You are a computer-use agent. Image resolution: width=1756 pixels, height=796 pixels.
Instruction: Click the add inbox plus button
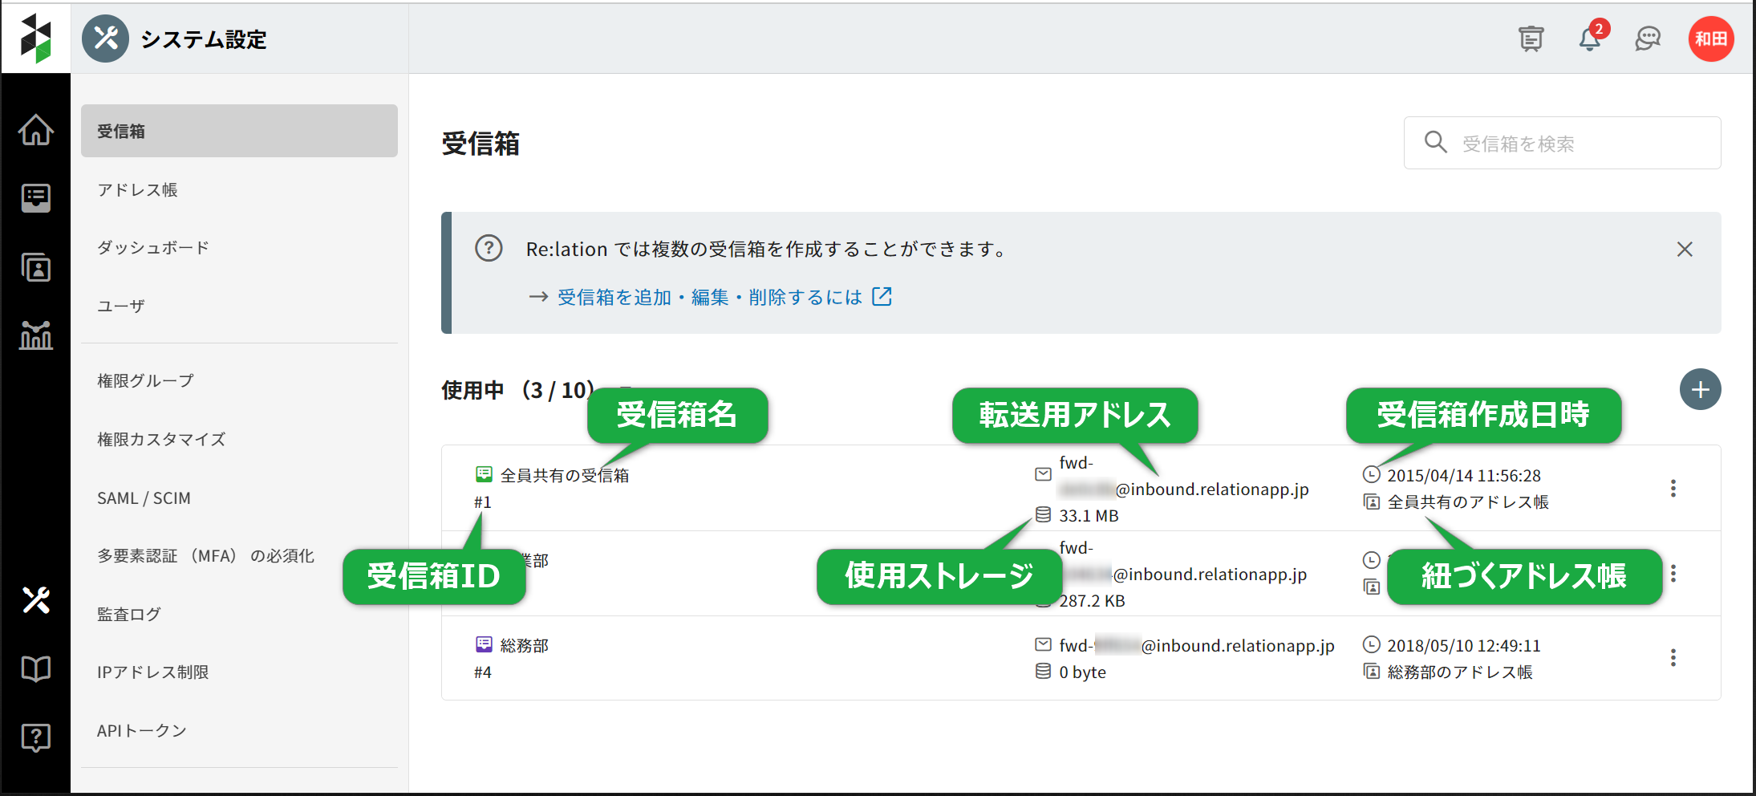pyautogui.click(x=1700, y=390)
